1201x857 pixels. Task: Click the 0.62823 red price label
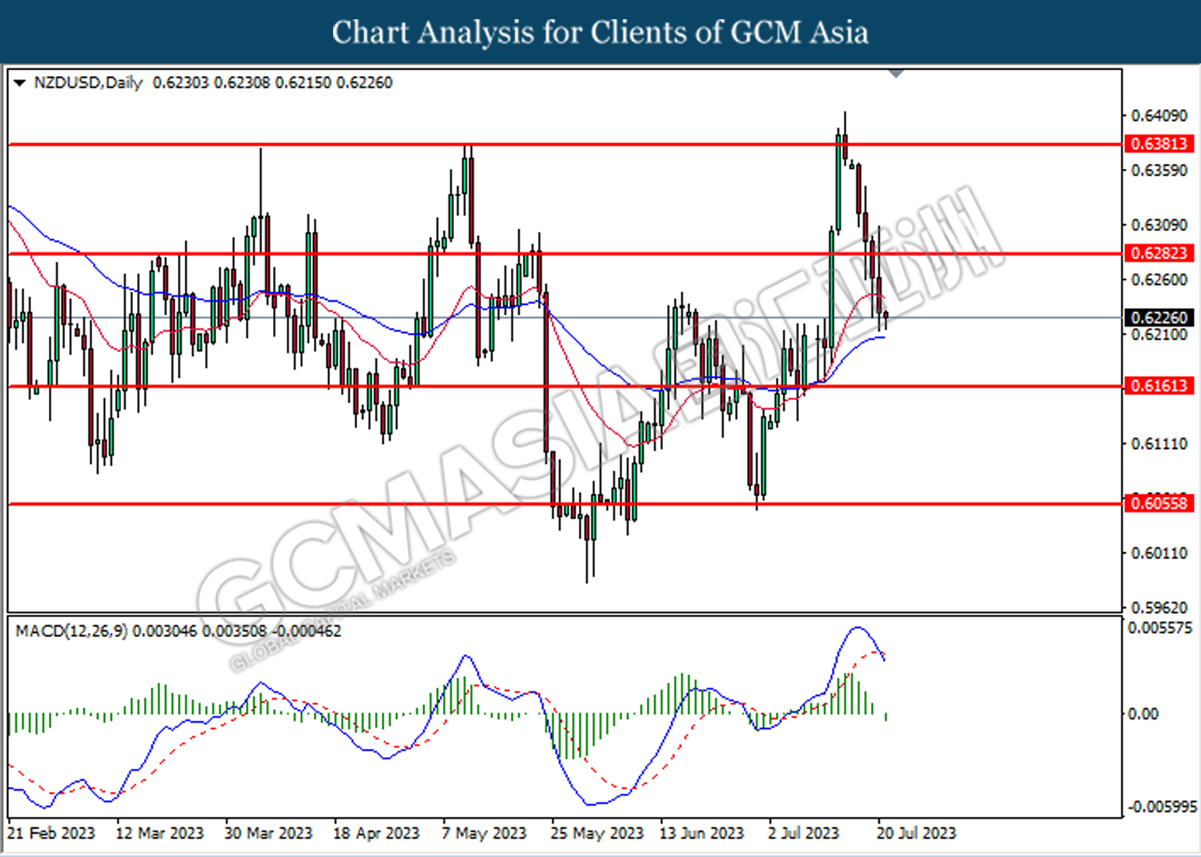coord(1159,254)
